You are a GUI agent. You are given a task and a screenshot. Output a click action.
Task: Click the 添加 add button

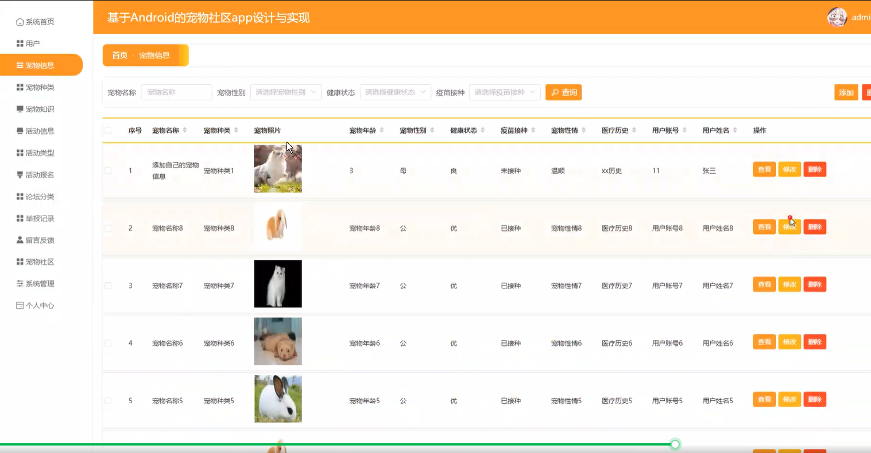(846, 92)
